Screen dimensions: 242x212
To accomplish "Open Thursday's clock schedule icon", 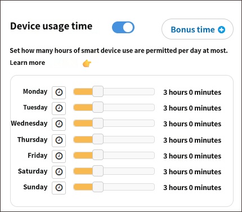I will coord(59,140).
